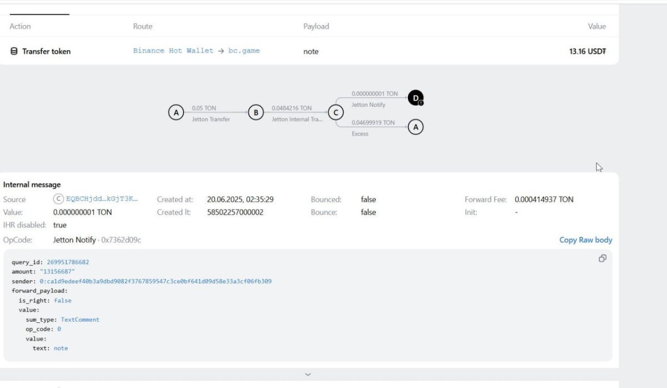667x388 pixels.
Task: Select node A receiving the Excess message
Action: point(415,127)
